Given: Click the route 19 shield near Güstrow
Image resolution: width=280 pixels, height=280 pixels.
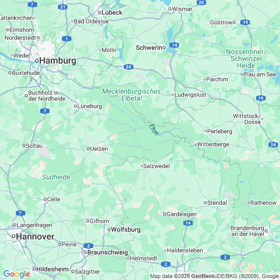Looking at the screenshot, I should coord(245,22).
